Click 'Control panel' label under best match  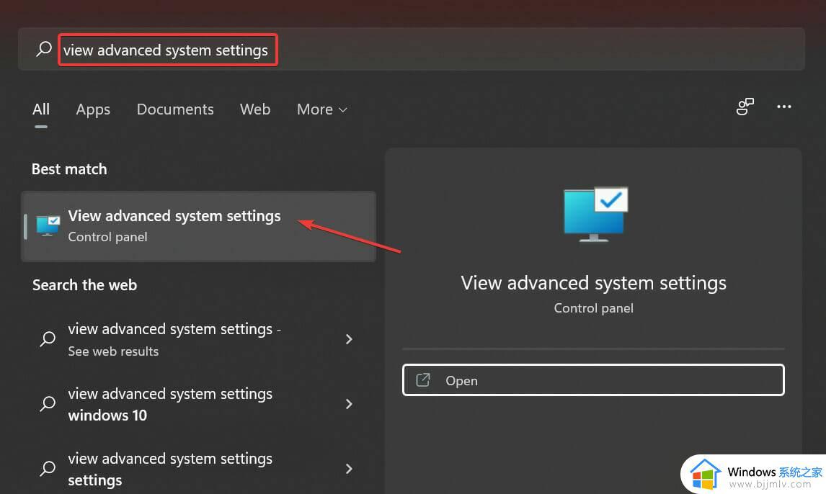click(107, 237)
